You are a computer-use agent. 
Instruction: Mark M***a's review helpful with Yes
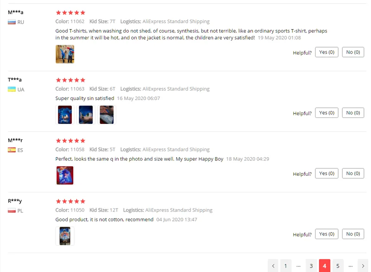(x=326, y=52)
